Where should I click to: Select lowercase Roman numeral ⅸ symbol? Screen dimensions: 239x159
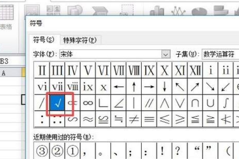coord(88,87)
